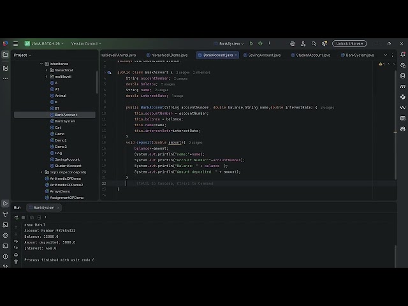Image resolution: width=408 pixels, height=306 pixels.
Task: Go to next highlighted problem arrow
Action: [394, 64]
